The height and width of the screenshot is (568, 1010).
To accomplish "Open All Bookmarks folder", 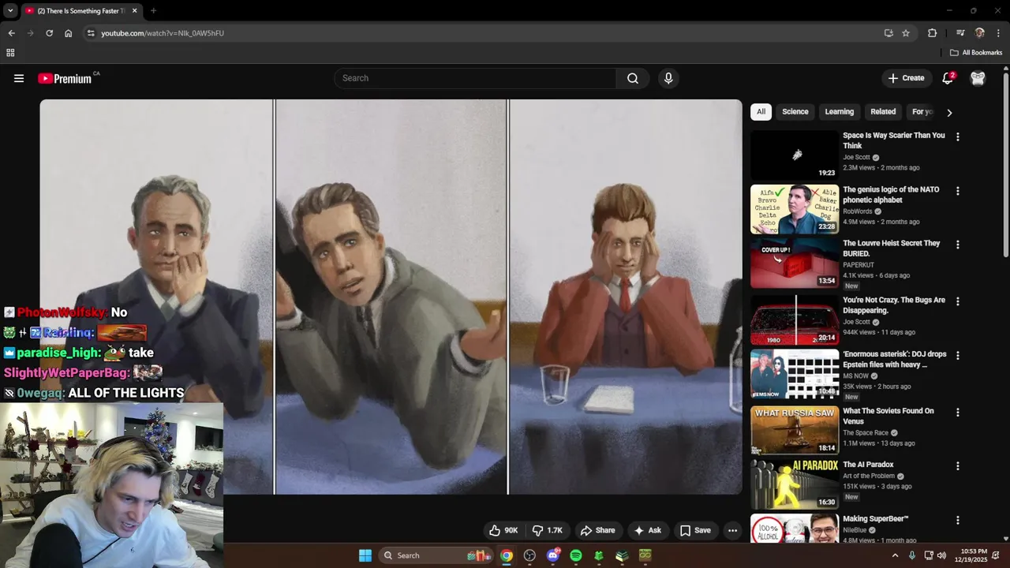I will tap(976, 53).
